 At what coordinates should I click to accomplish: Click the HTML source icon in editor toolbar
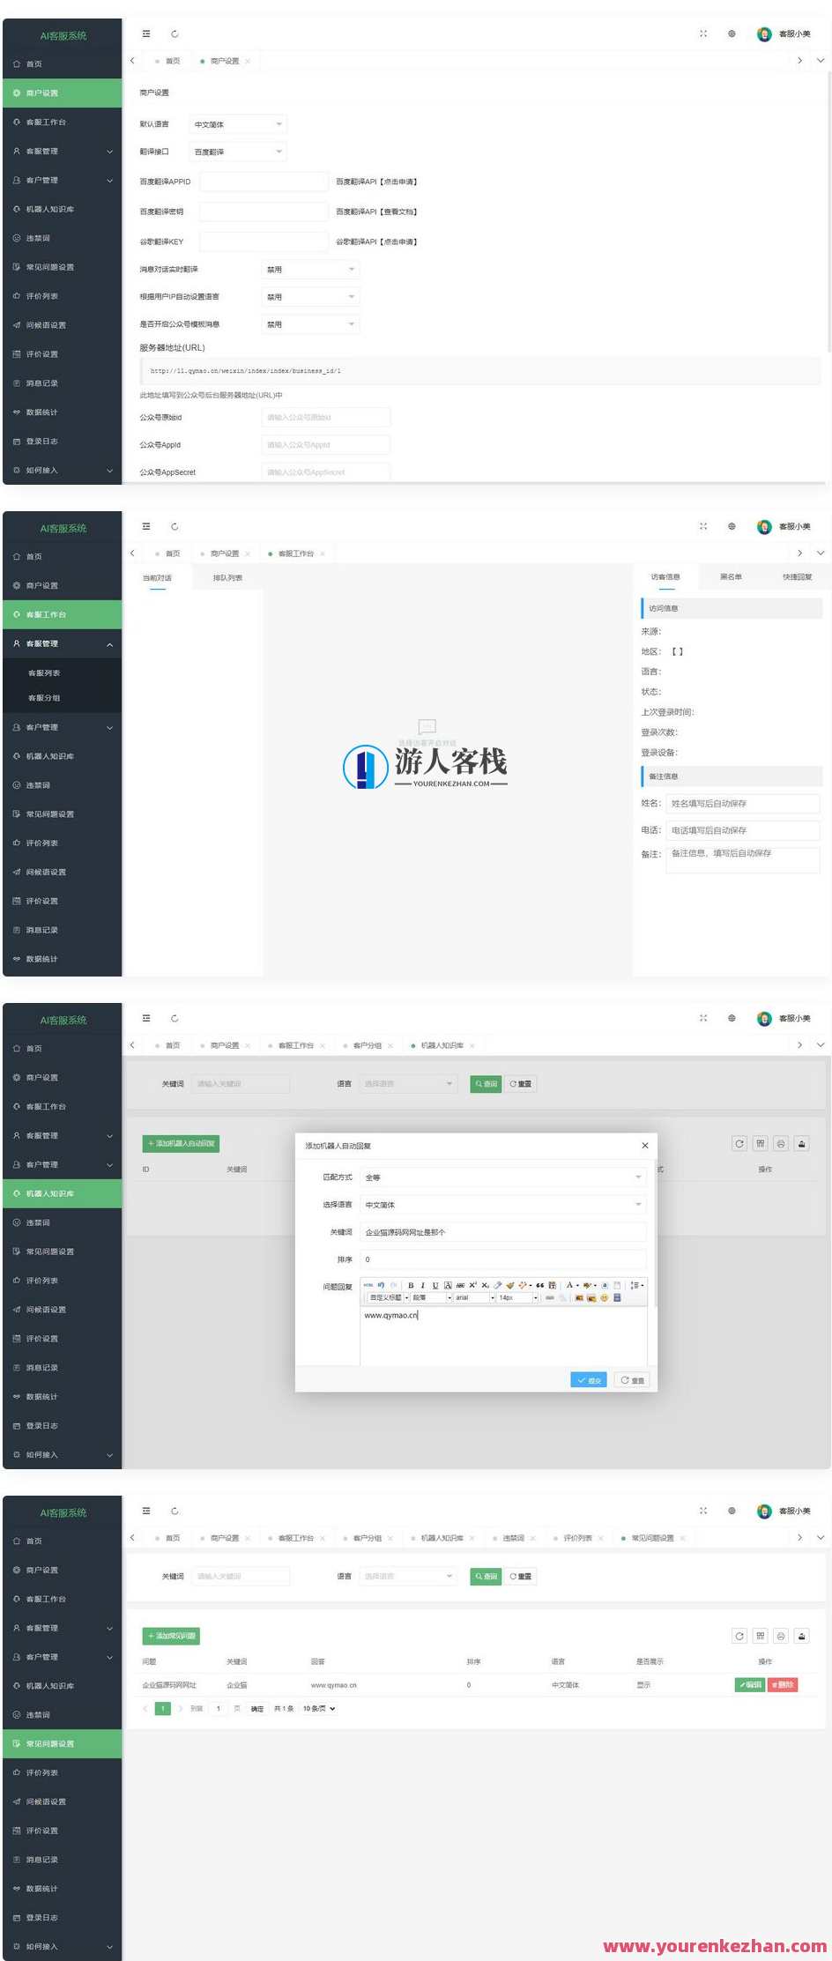click(x=368, y=1285)
